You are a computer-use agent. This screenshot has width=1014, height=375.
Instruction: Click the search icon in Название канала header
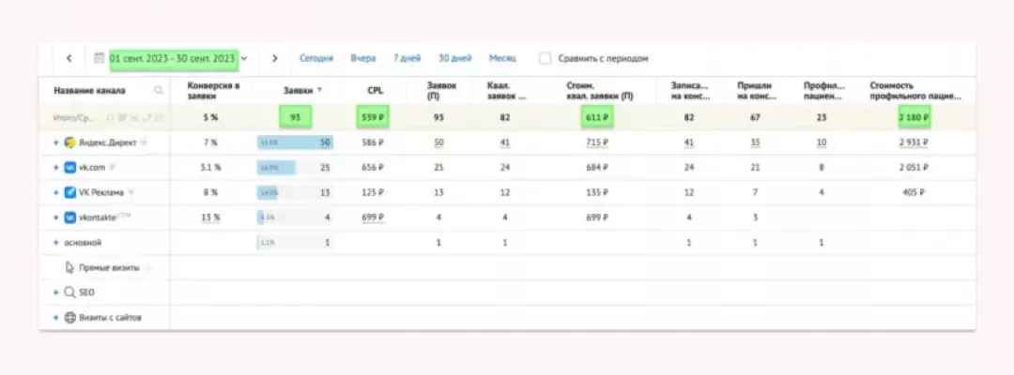158,91
